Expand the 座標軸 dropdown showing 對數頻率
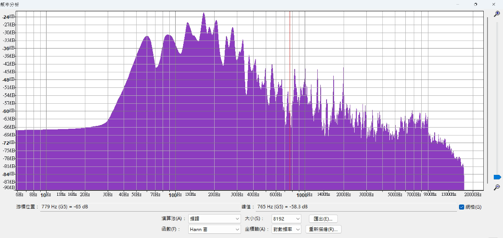503x238 pixels. coord(286,229)
